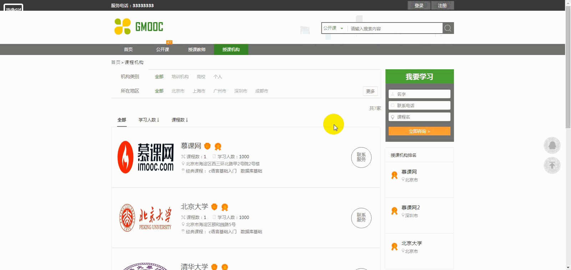Open the 慕课网 institution title
The height and width of the screenshot is (270, 571).
[x=191, y=146]
